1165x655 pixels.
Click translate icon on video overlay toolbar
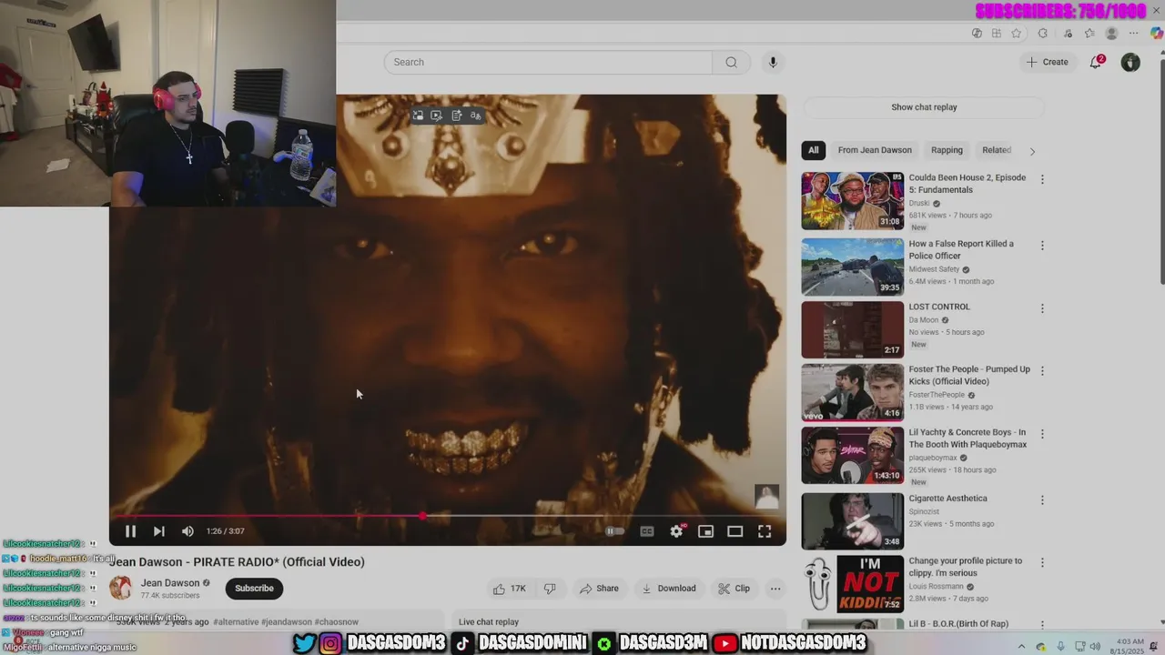click(x=475, y=116)
